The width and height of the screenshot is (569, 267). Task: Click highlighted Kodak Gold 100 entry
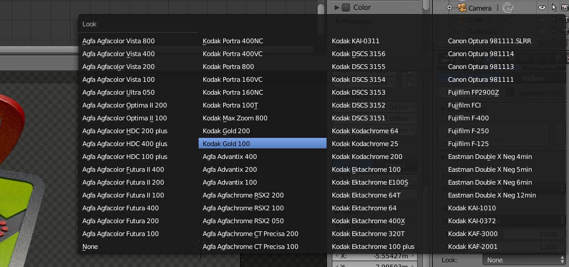(x=262, y=144)
